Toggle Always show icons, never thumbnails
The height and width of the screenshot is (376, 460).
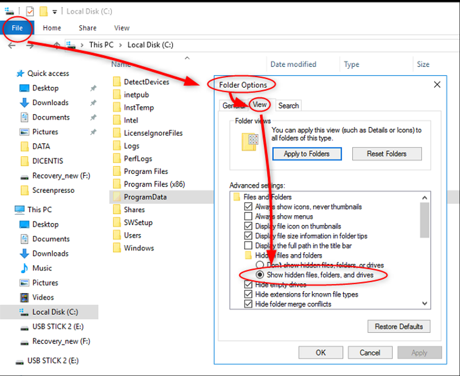(248, 207)
